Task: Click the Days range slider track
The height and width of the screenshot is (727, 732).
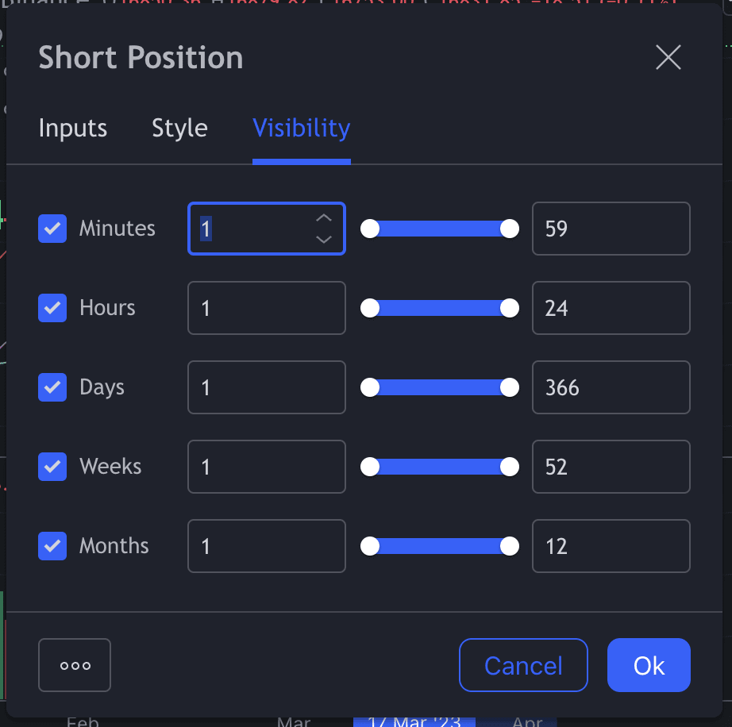Action: (440, 387)
